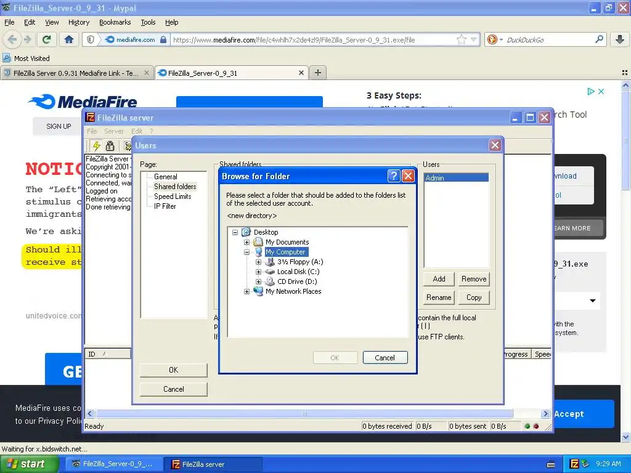Click the Rename user button

tap(439, 297)
